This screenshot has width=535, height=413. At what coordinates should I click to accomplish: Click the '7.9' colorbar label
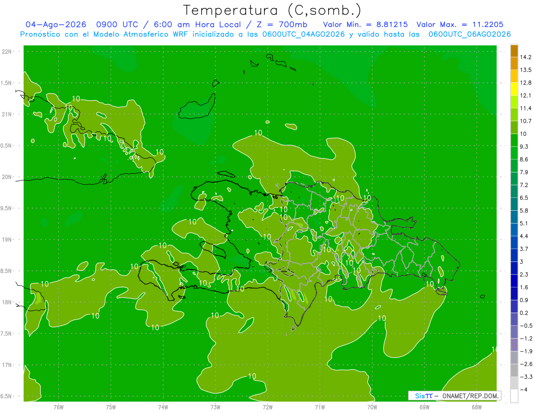[524, 172]
